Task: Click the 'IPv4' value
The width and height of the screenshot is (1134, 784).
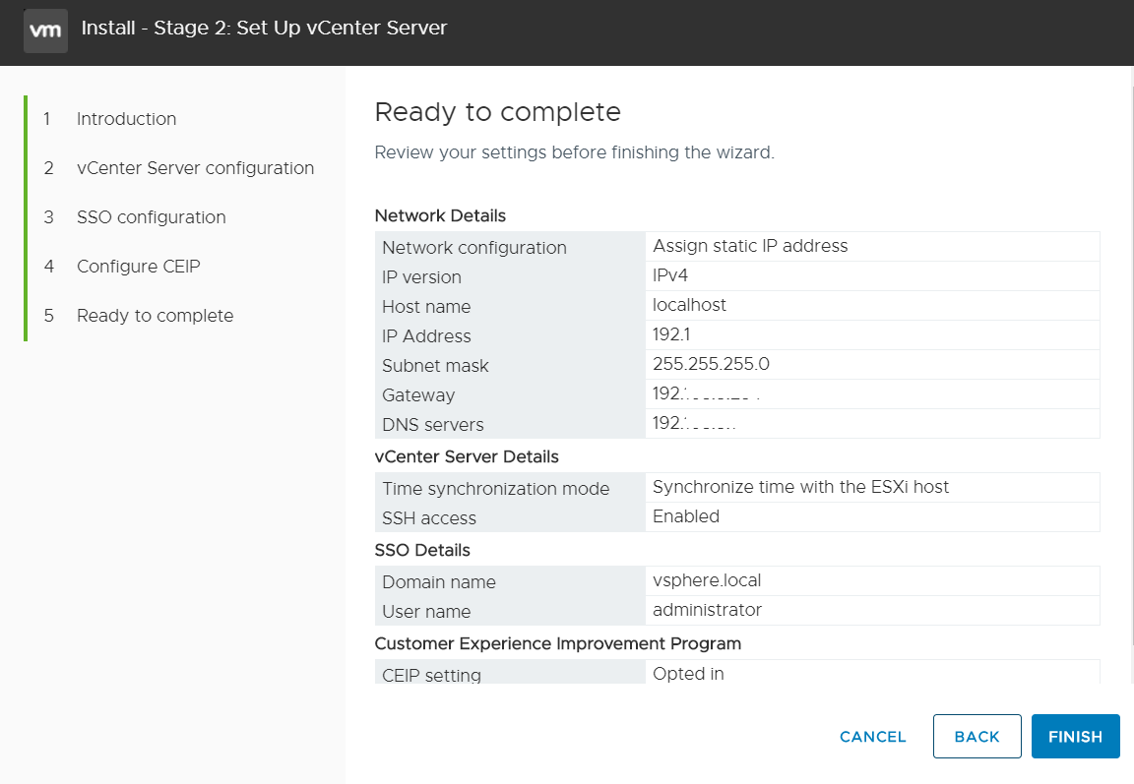Action: point(669,275)
